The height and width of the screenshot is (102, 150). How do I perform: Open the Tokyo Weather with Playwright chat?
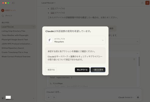click(15, 35)
